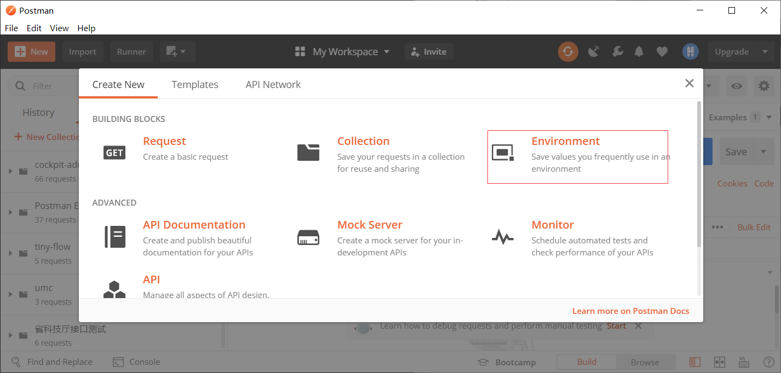Open the Edit menu

34,28
